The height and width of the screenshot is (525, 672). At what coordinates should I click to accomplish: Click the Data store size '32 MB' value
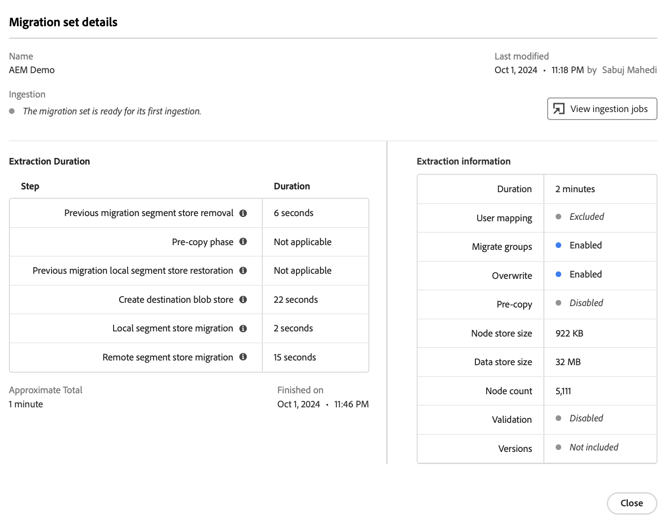point(568,362)
